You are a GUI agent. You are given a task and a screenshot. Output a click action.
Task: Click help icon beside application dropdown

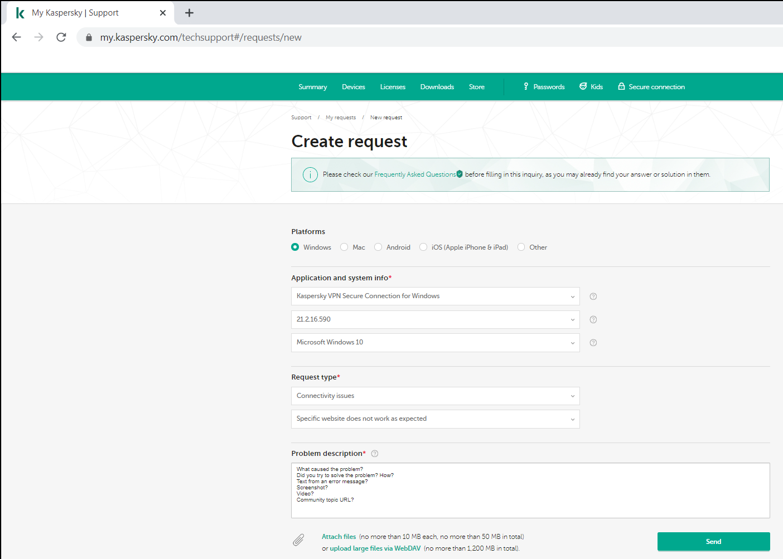click(x=593, y=296)
